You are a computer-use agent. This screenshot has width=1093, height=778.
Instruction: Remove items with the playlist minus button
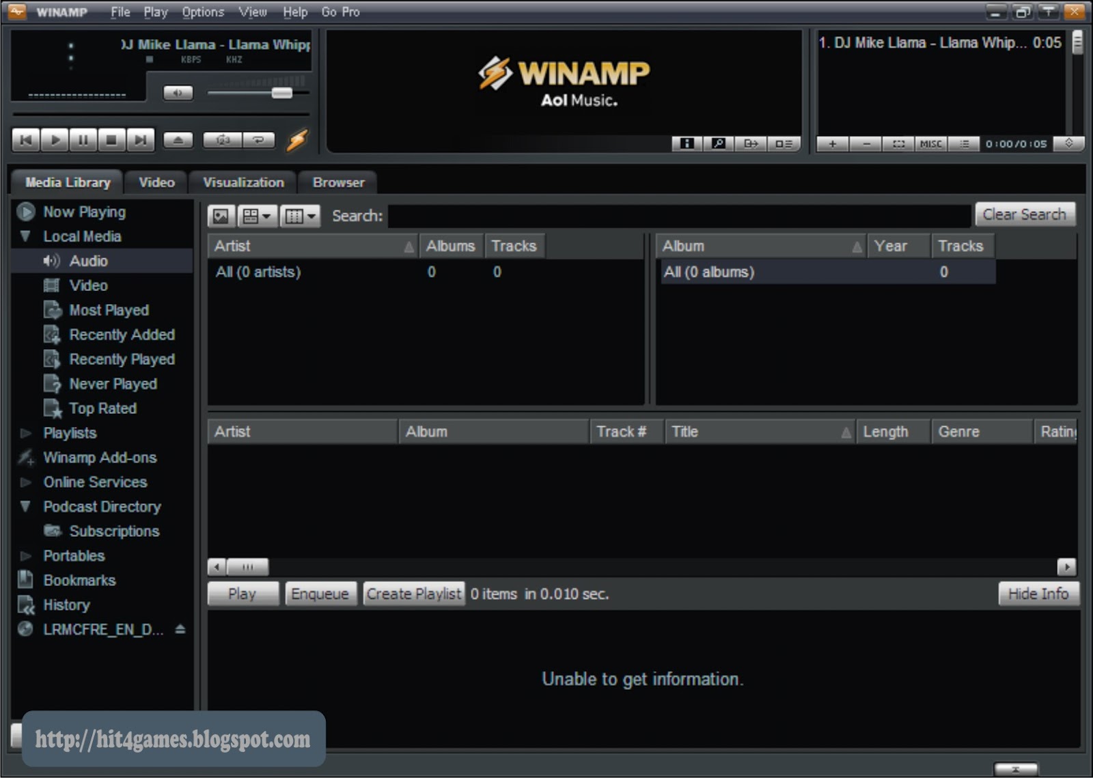[x=866, y=143]
